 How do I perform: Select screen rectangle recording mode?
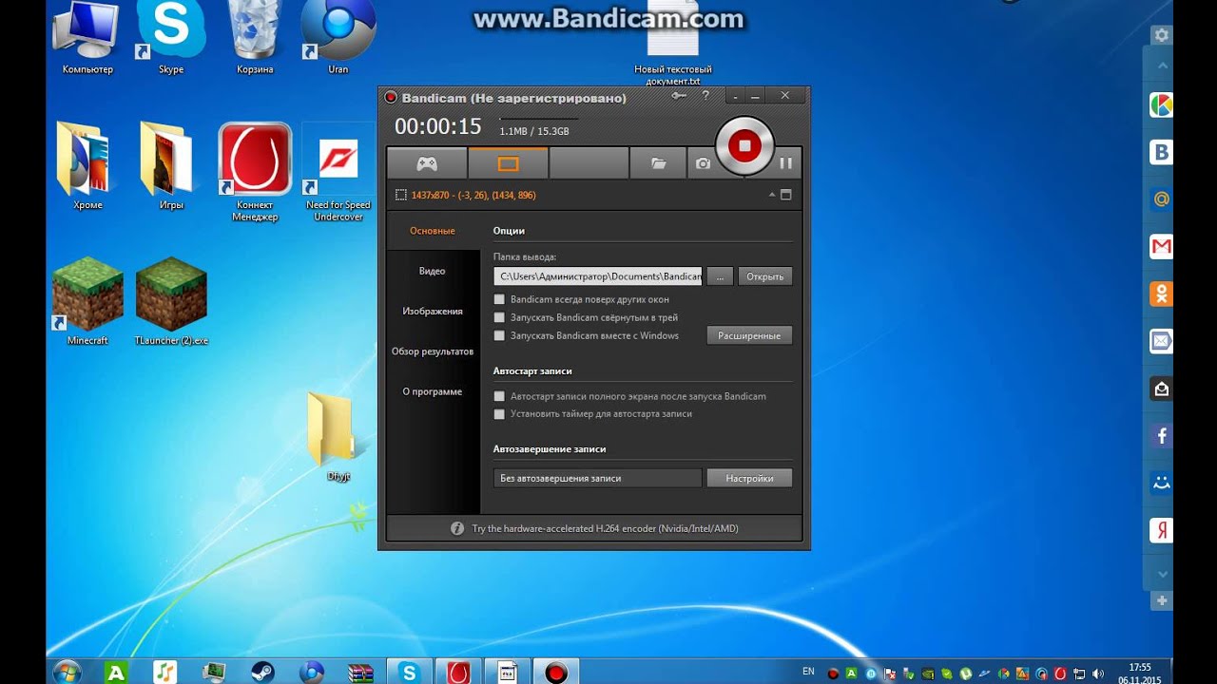coord(508,163)
